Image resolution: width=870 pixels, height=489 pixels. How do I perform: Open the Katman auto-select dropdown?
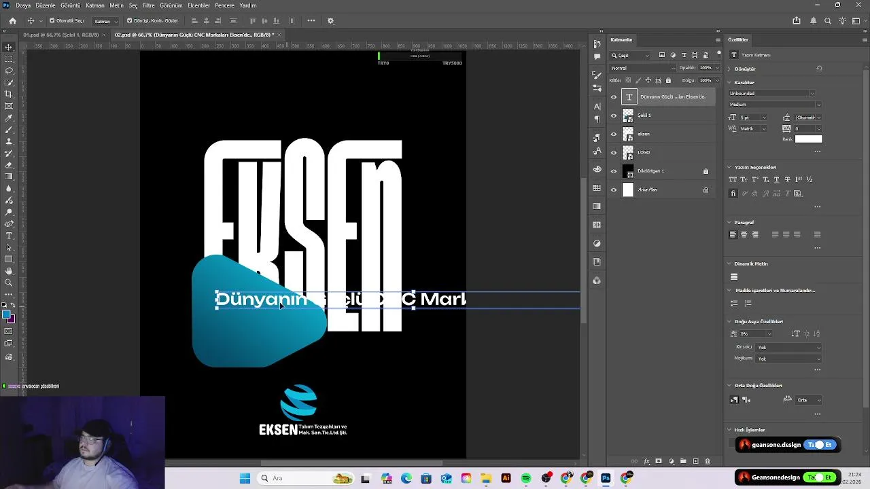pyautogui.click(x=105, y=21)
